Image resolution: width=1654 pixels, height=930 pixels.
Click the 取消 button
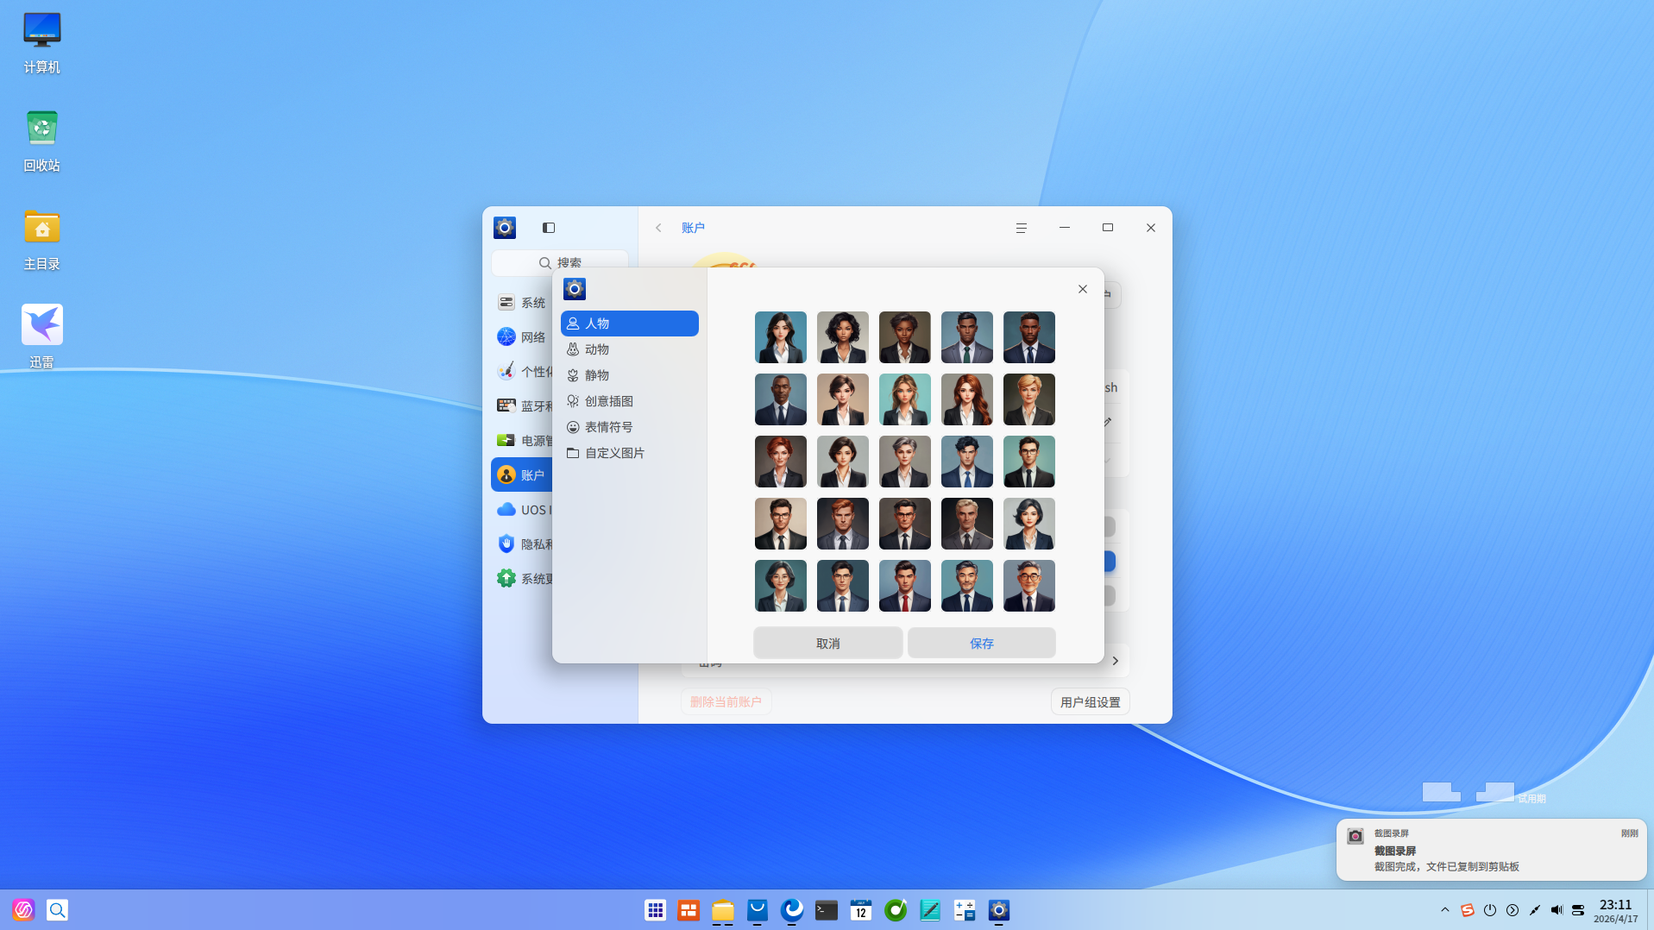(x=828, y=644)
